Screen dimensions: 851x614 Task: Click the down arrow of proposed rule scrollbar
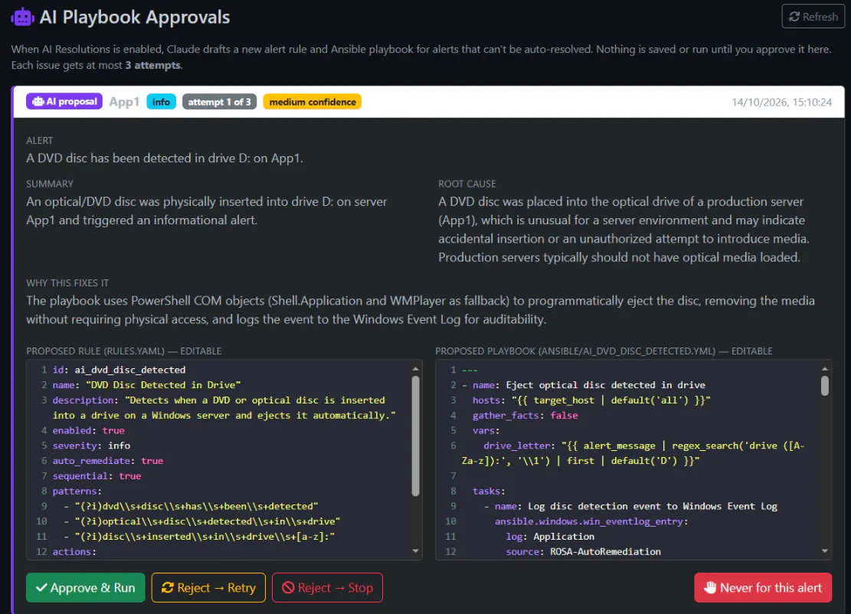[416, 551]
